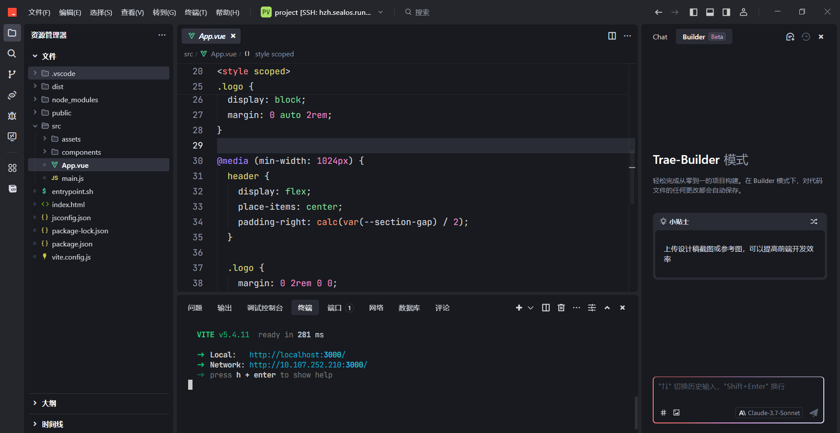Select Claude-3.7-Sonnet model selector
Screen dimensions: 840x433
[x=769, y=412]
